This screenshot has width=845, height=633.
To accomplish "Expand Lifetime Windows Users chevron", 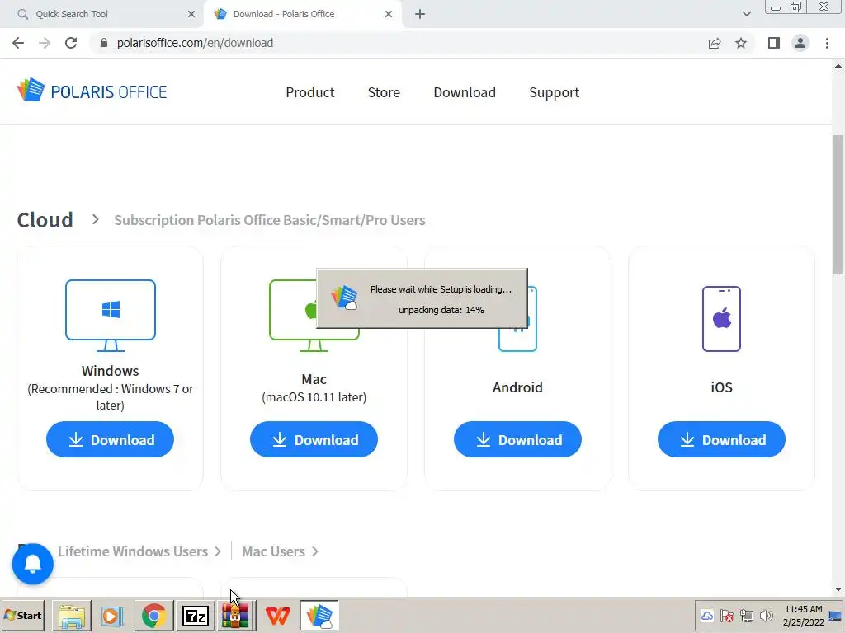I will [x=218, y=551].
